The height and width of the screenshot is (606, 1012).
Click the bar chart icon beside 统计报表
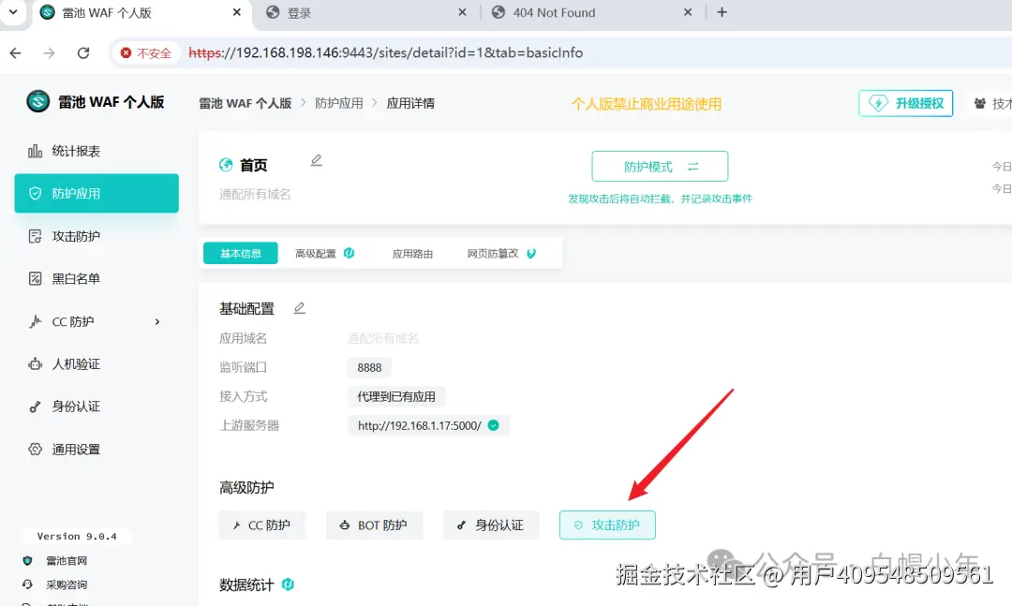[35, 151]
